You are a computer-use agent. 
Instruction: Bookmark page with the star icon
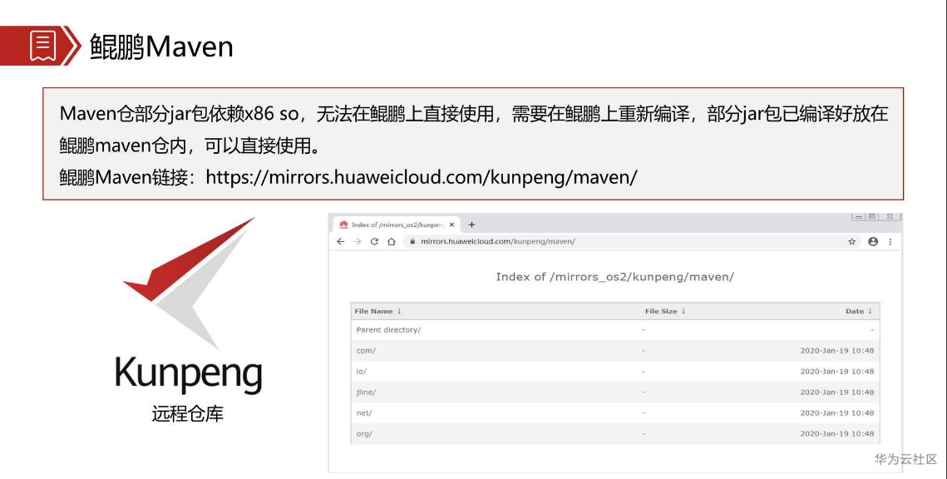[852, 242]
